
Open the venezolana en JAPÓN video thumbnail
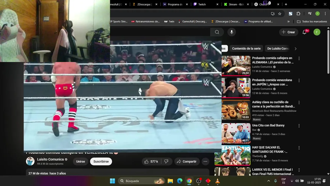click(236, 88)
